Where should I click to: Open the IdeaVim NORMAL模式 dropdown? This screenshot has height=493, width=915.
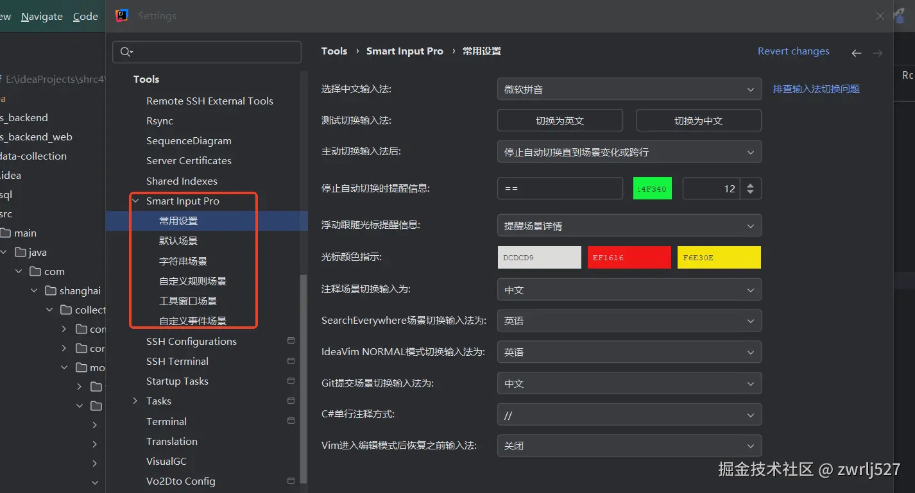point(629,352)
